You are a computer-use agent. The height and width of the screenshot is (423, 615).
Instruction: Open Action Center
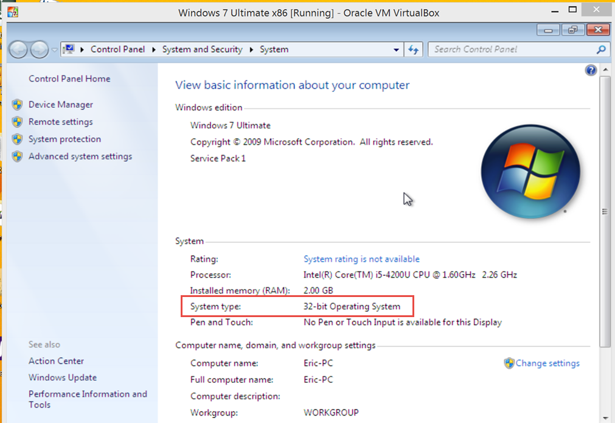pos(56,360)
